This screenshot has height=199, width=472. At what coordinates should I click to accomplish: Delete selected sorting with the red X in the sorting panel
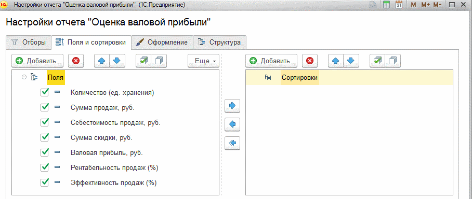click(x=309, y=61)
